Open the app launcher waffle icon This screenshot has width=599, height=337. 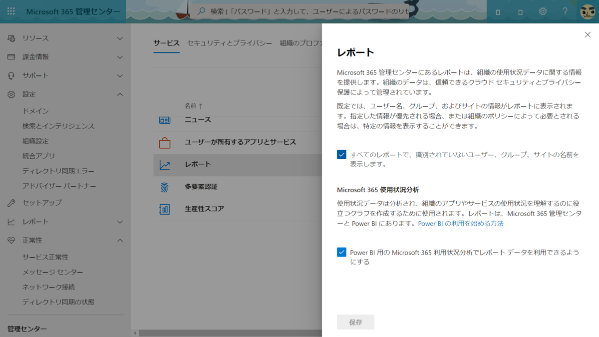click(11, 11)
